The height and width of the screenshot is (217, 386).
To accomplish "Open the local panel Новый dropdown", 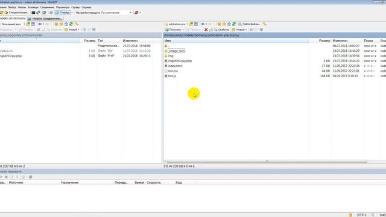I will point(72,30).
